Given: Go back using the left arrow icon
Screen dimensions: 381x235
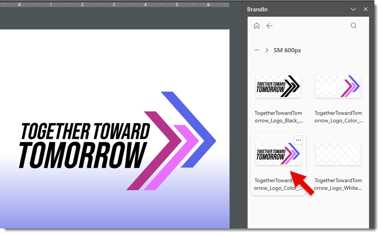Looking at the screenshot, I should pos(270,26).
